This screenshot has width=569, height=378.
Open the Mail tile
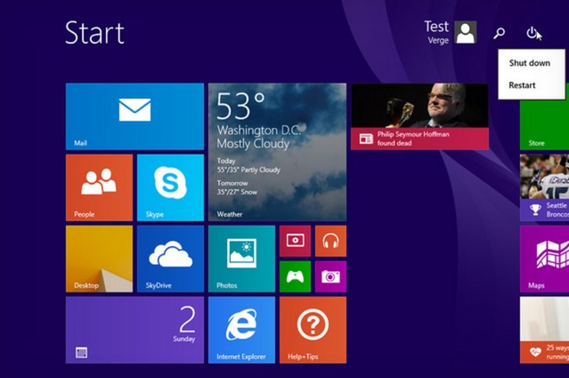pyautogui.click(x=134, y=116)
